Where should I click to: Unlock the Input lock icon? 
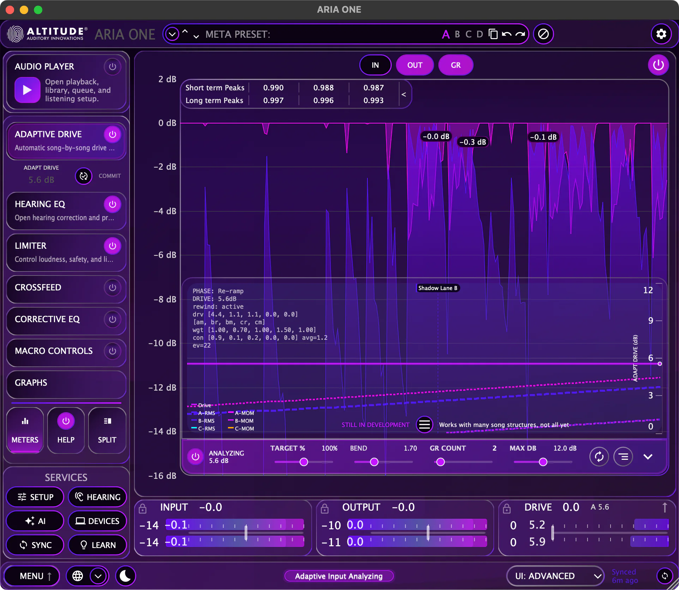143,508
